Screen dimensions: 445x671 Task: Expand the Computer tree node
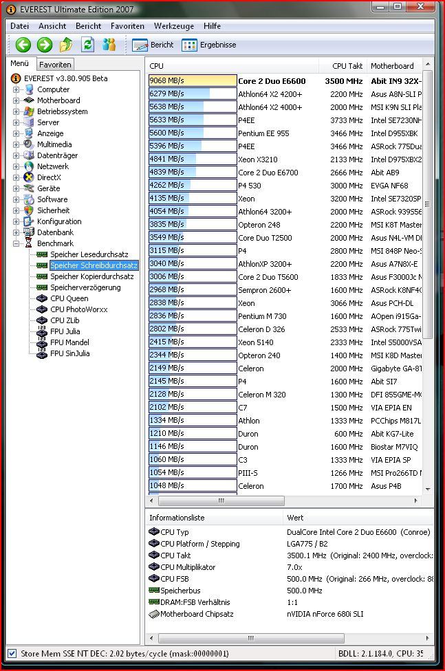point(16,89)
